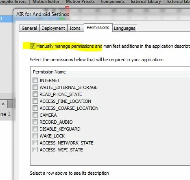Image resolution: width=190 pixels, height=180 pixels.
Task: Select the ACCESS_COARSE_LOCATION row label
Action: [x=69, y=108]
